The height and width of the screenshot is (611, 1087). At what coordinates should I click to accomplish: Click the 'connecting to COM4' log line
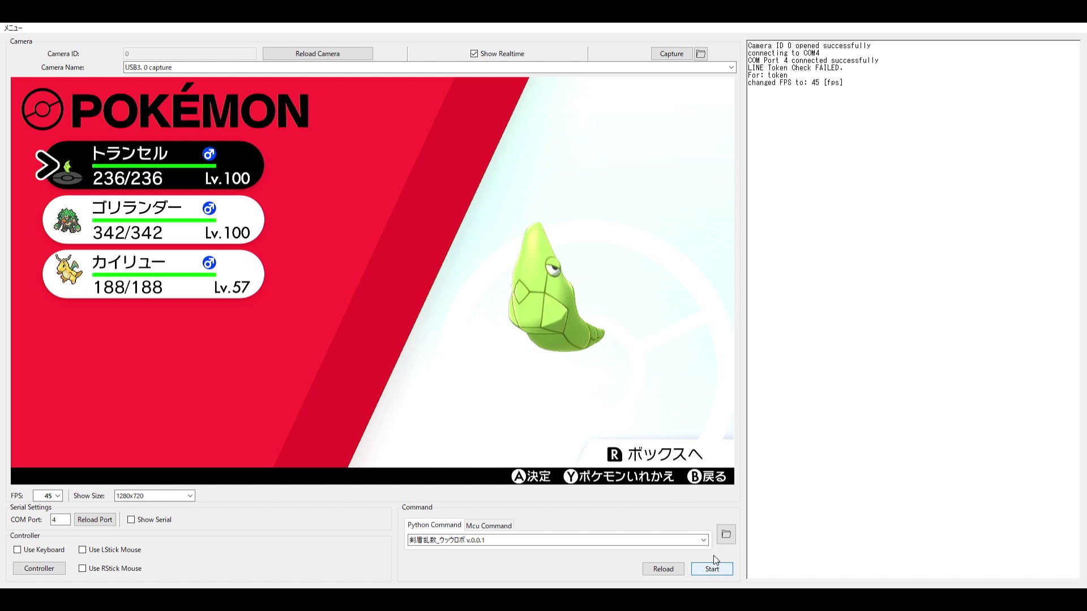784,53
